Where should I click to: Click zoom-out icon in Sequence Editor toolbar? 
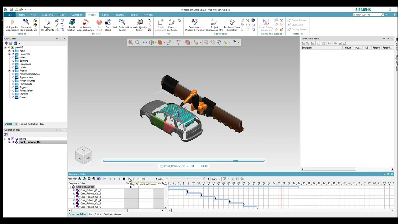(x=84, y=179)
